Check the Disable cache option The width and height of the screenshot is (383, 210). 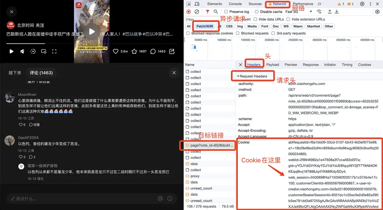point(256,12)
